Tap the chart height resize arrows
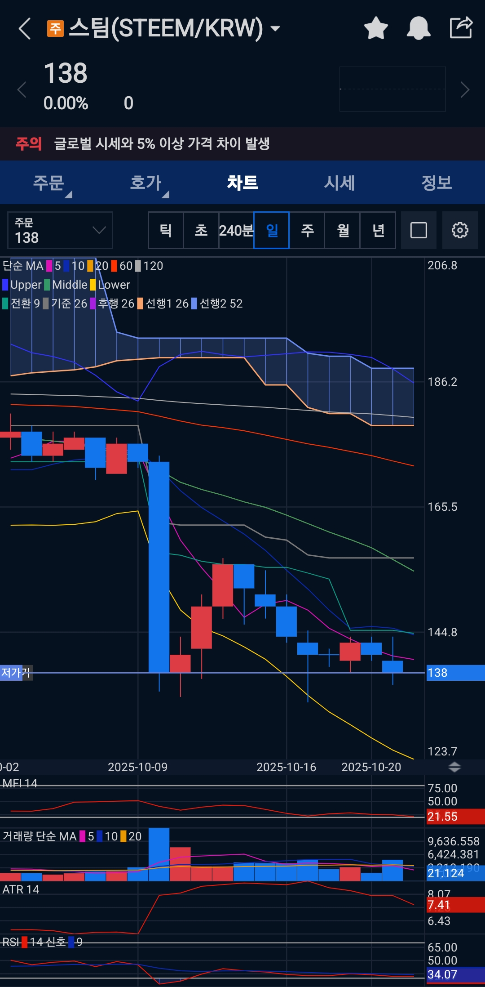The width and height of the screenshot is (485, 987). coord(455,767)
